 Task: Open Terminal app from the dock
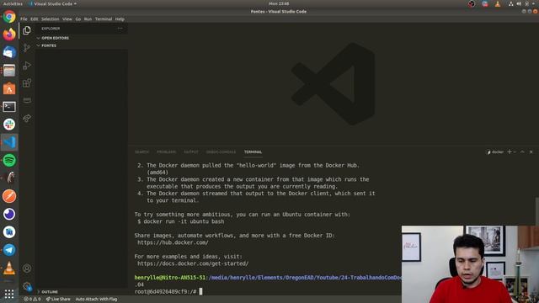click(x=9, y=107)
